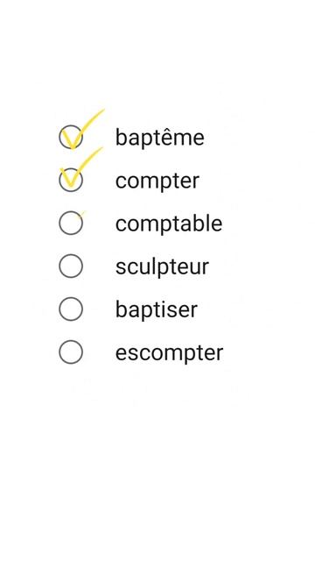Image resolution: width=315 pixels, height=561 pixels.
Task: Deselect the checked baptême option
Action: (71, 137)
